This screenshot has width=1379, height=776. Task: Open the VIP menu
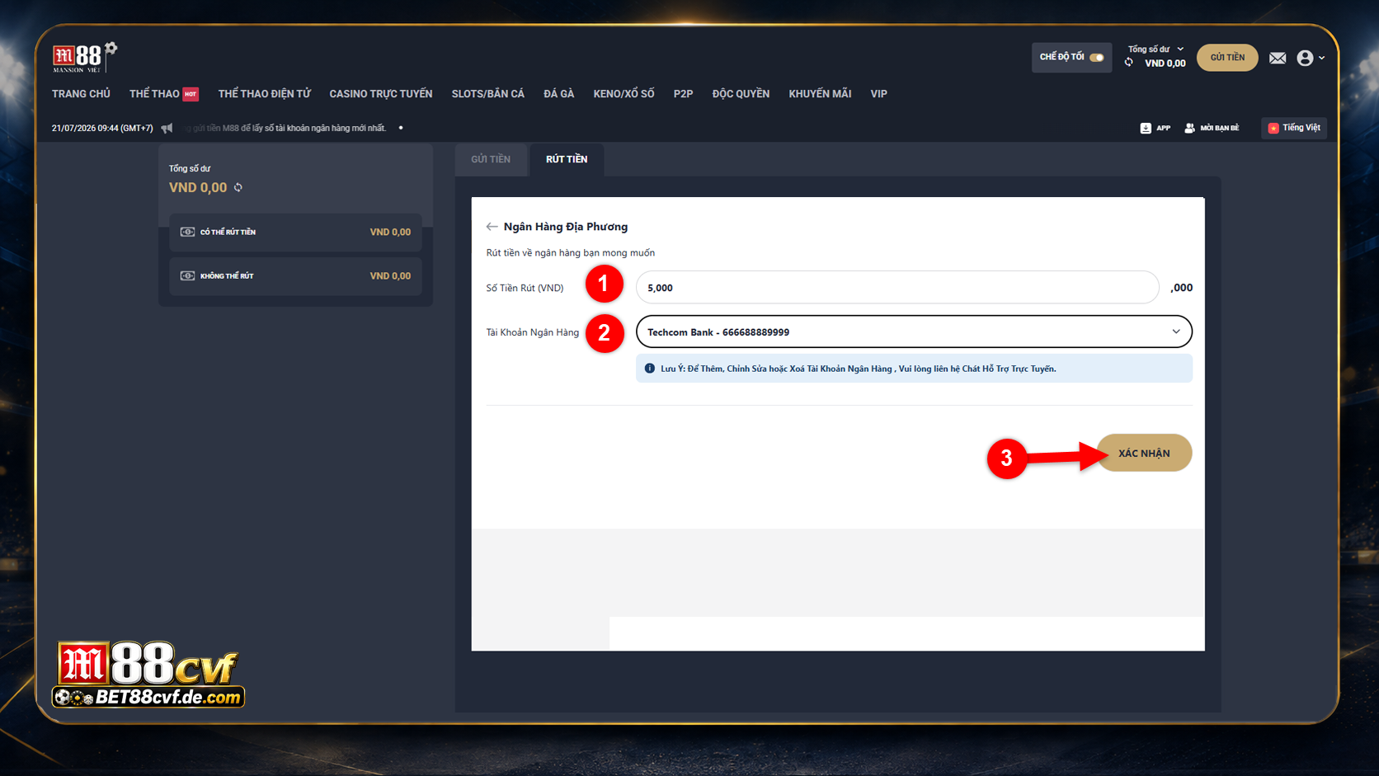[x=879, y=94]
